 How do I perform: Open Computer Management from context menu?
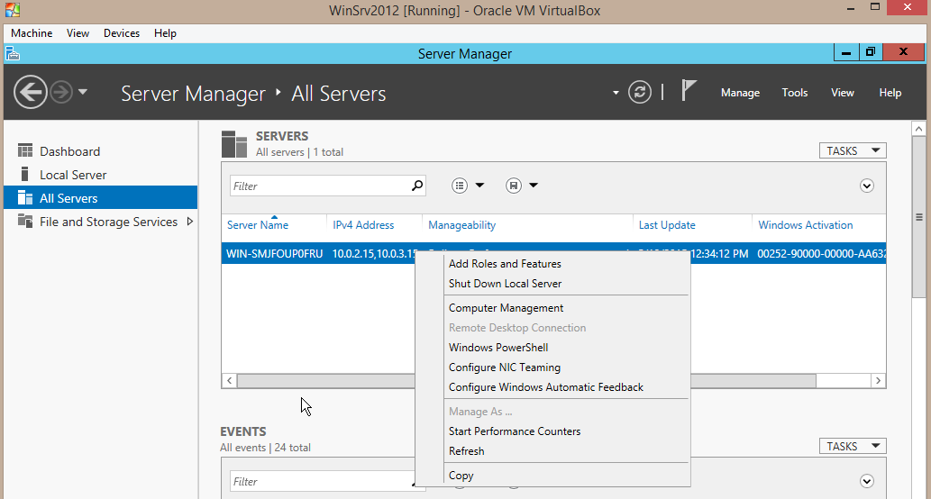point(506,308)
